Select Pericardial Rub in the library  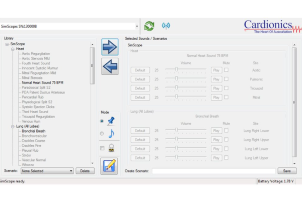33,97
